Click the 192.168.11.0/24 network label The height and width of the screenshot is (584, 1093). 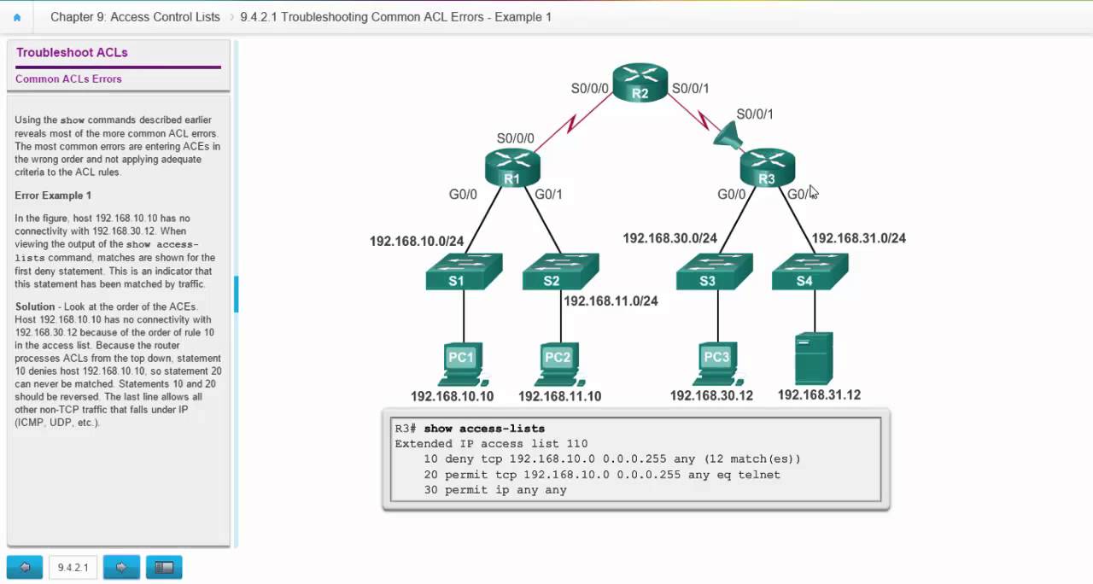611,301
